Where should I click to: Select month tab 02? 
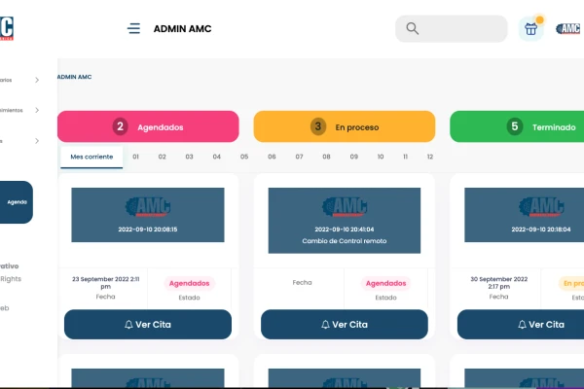pos(162,157)
